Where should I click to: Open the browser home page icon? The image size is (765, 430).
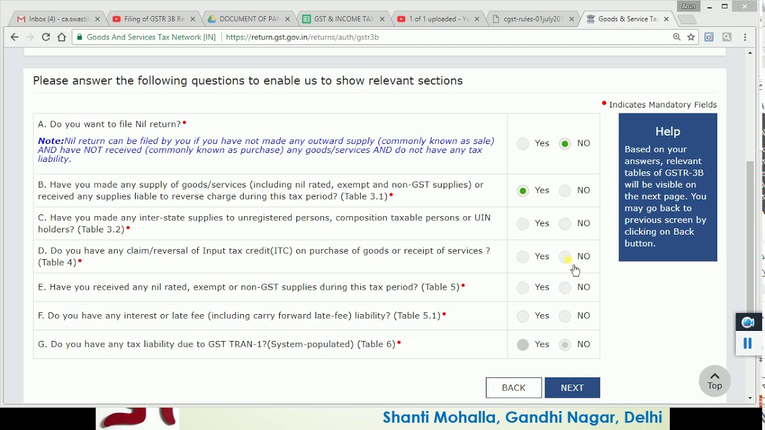pos(62,37)
